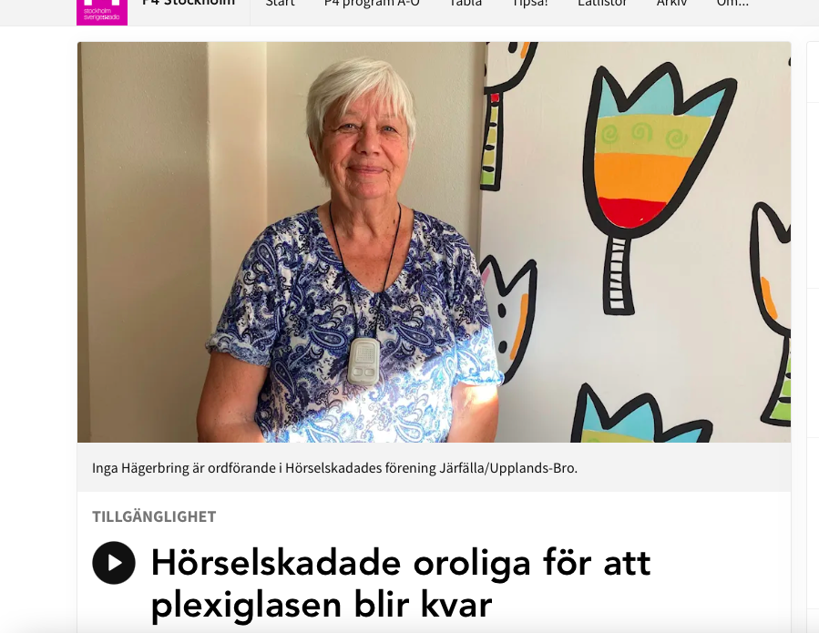The height and width of the screenshot is (633, 819).
Task: Open the Låtlistor navigation item
Action: pos(602,3)
